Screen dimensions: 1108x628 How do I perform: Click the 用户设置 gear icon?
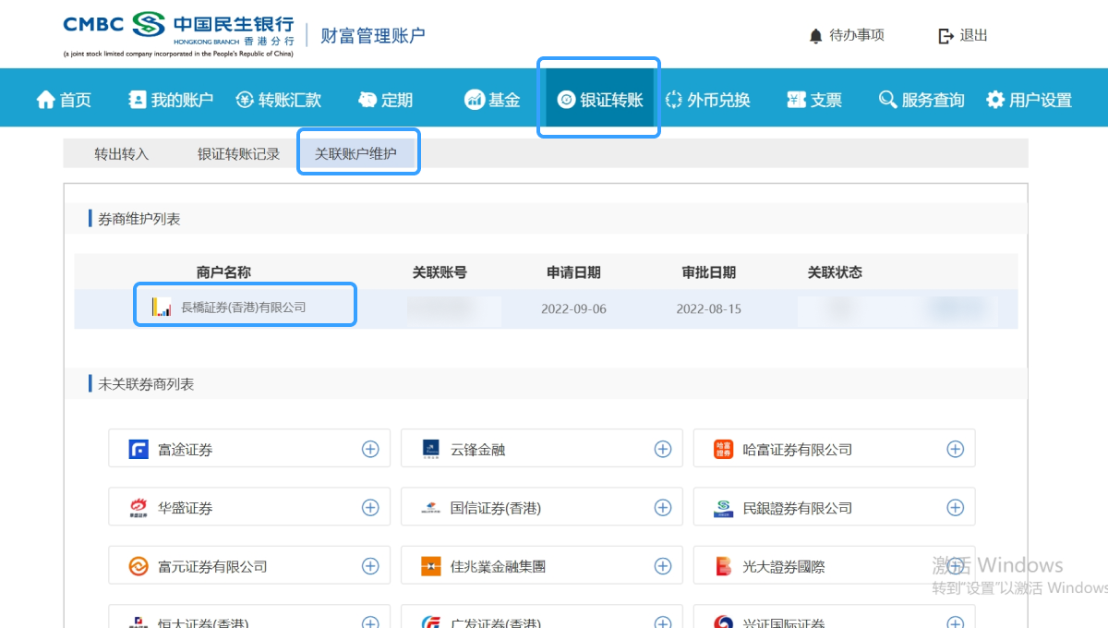[995, 100]
